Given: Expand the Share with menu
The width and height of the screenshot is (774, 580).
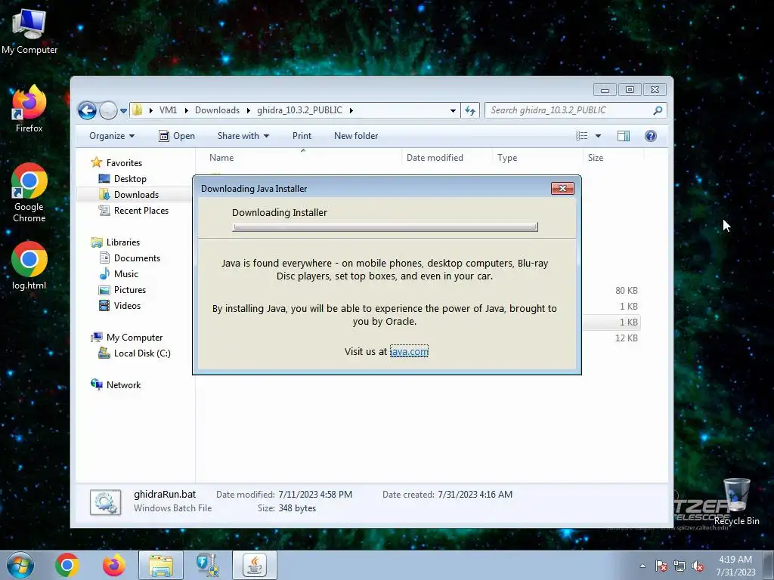Looking at the screenshot, I should click(x=243, y=136).
